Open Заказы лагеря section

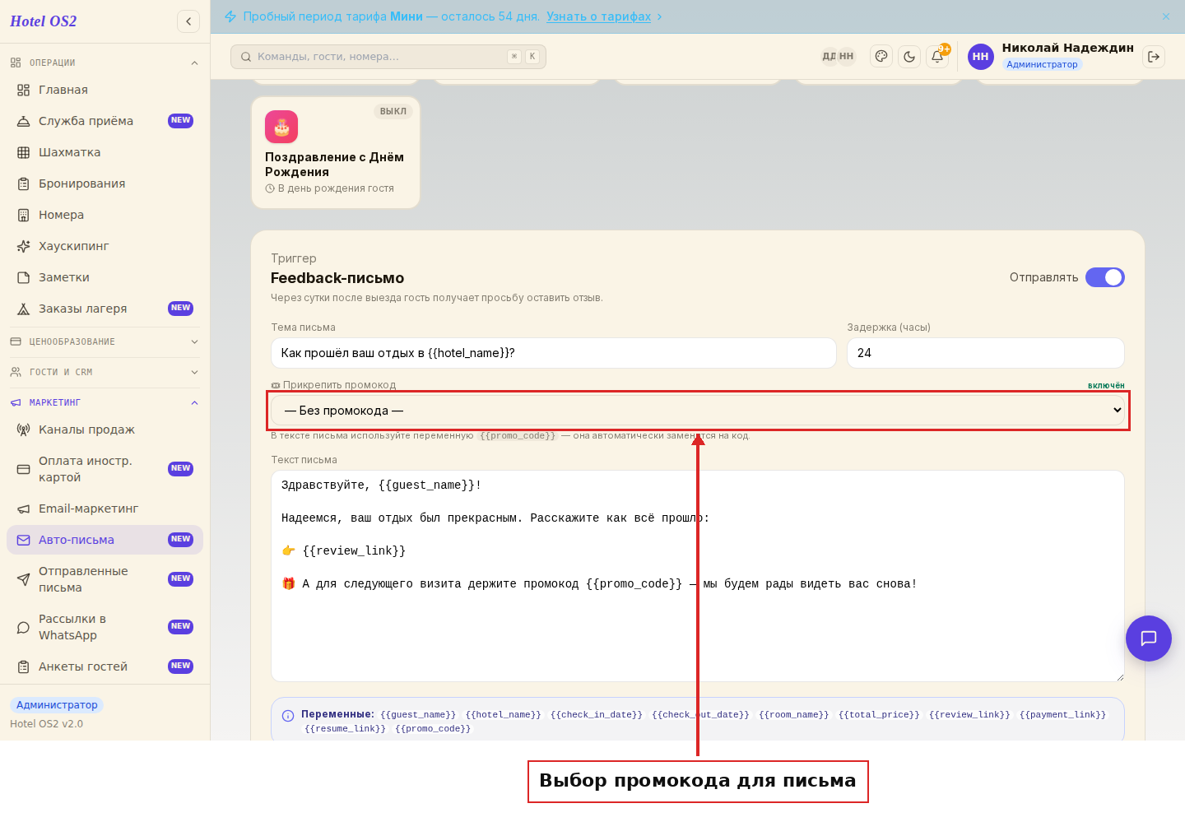tap(105, 309)
